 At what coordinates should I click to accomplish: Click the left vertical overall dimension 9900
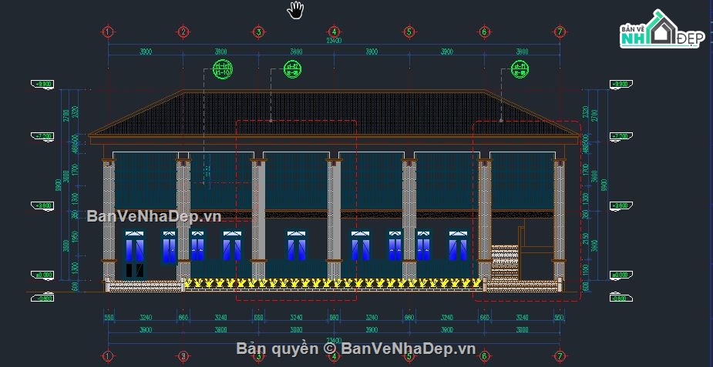pyautogui.click(x=59, y=186)
